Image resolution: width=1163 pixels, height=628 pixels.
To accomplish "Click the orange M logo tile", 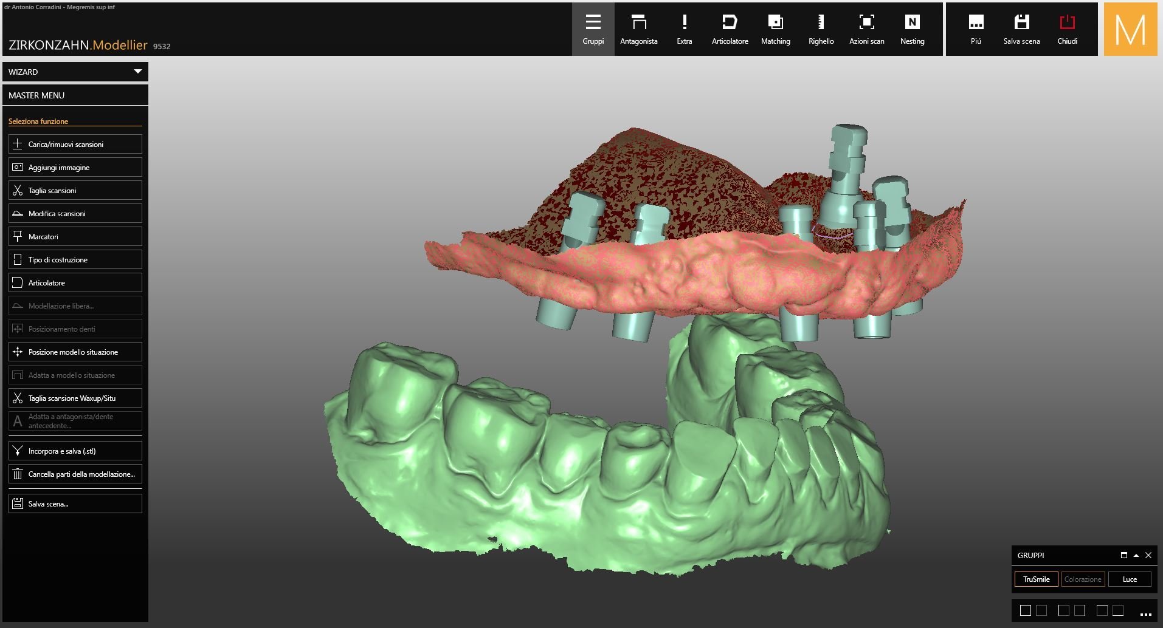I will 1130,29.
